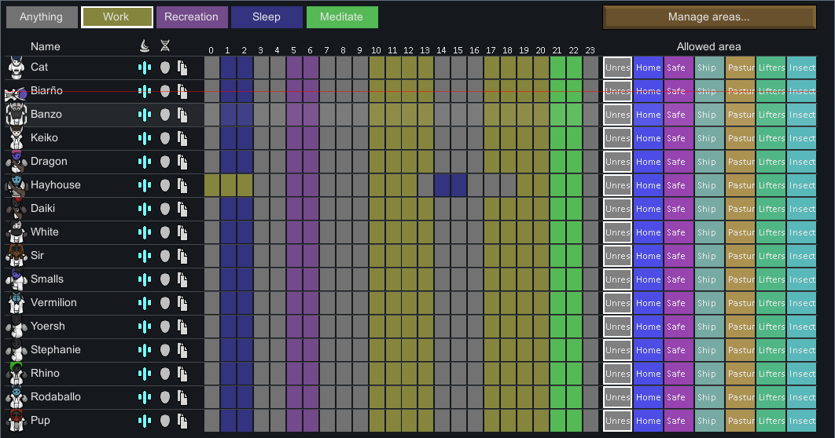Click the Yoersh colonist name
The image size is (835, 438).
(x=48, y=327)
